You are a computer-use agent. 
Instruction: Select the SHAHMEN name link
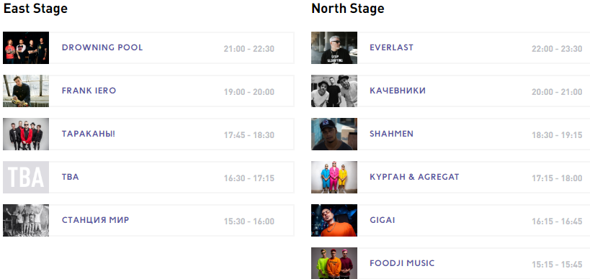391,134
